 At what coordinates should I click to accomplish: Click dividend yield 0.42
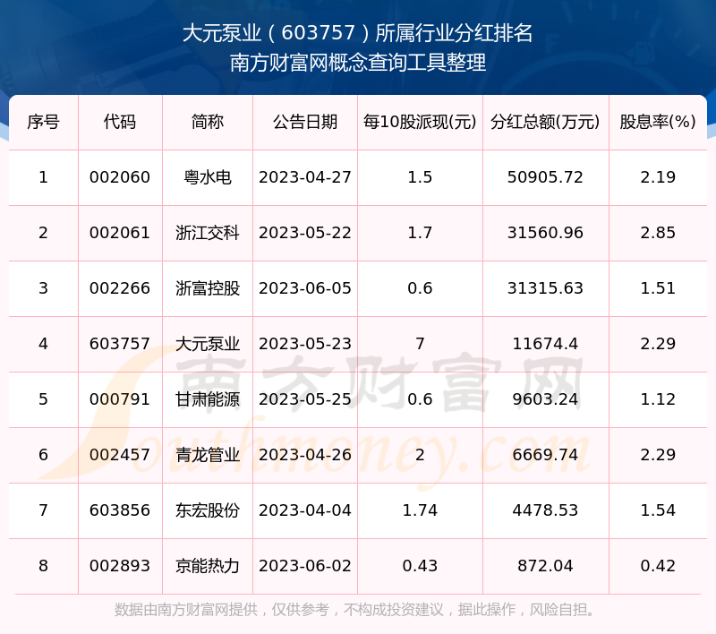pos(658,566)
